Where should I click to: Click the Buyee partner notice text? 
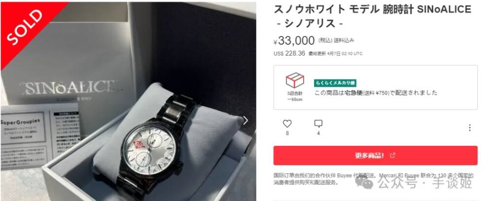[x=373, y=179]
